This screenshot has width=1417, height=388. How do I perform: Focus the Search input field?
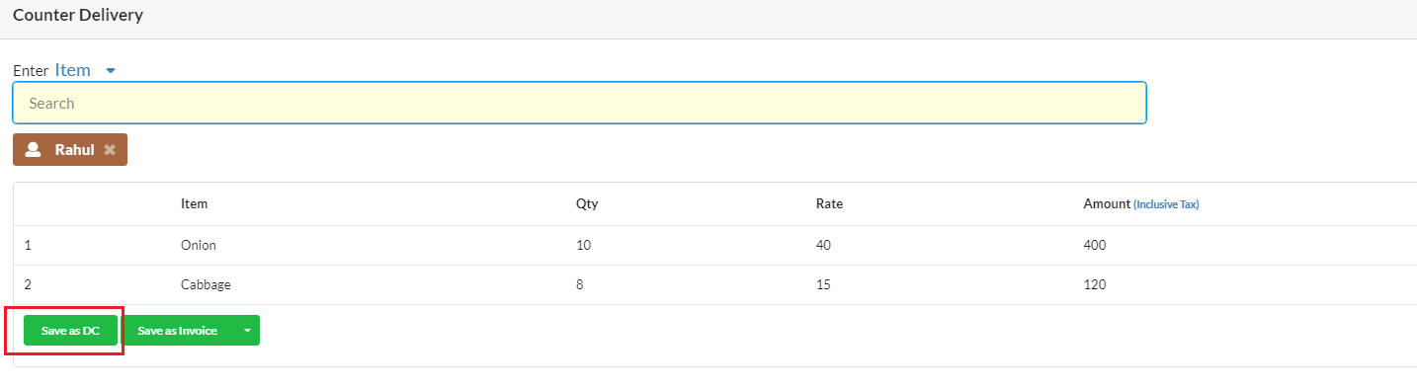click(579, 103)
